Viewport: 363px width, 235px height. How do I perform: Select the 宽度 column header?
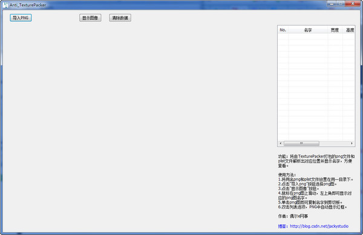pyautogui.click(x=335, y=30)
